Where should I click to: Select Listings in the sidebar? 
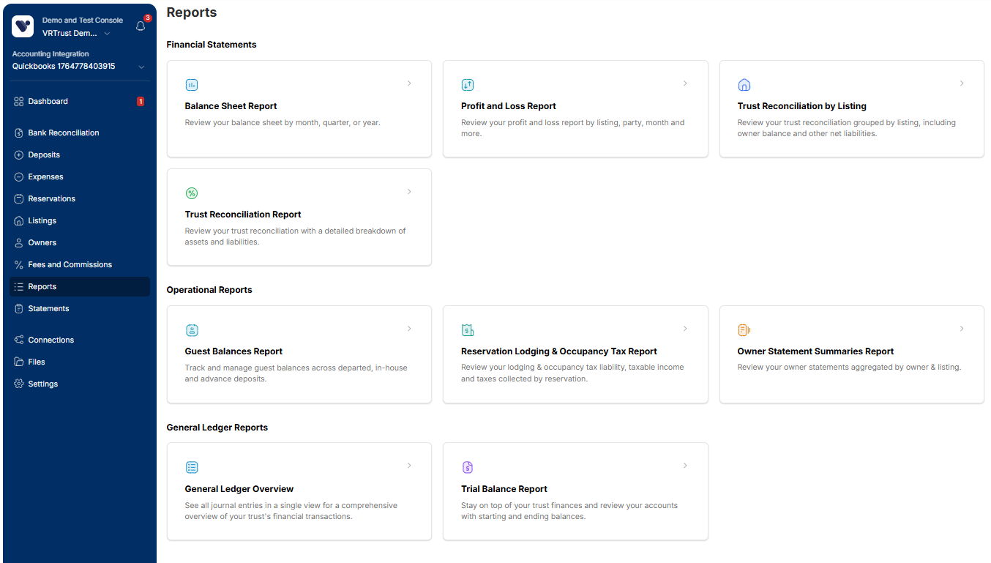[80, 221]
